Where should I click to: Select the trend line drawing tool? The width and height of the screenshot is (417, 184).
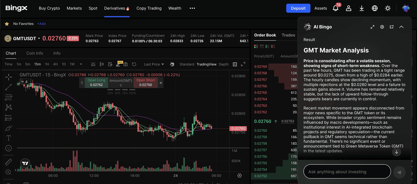pyautogui.click(x=9, y=87)
